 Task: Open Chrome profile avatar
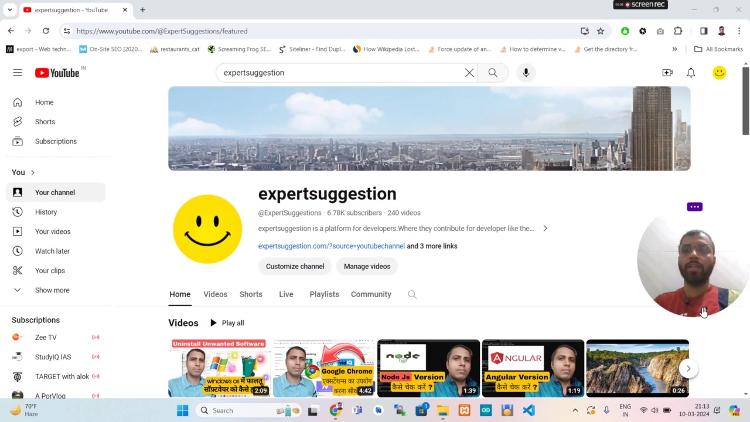(721, 31)
